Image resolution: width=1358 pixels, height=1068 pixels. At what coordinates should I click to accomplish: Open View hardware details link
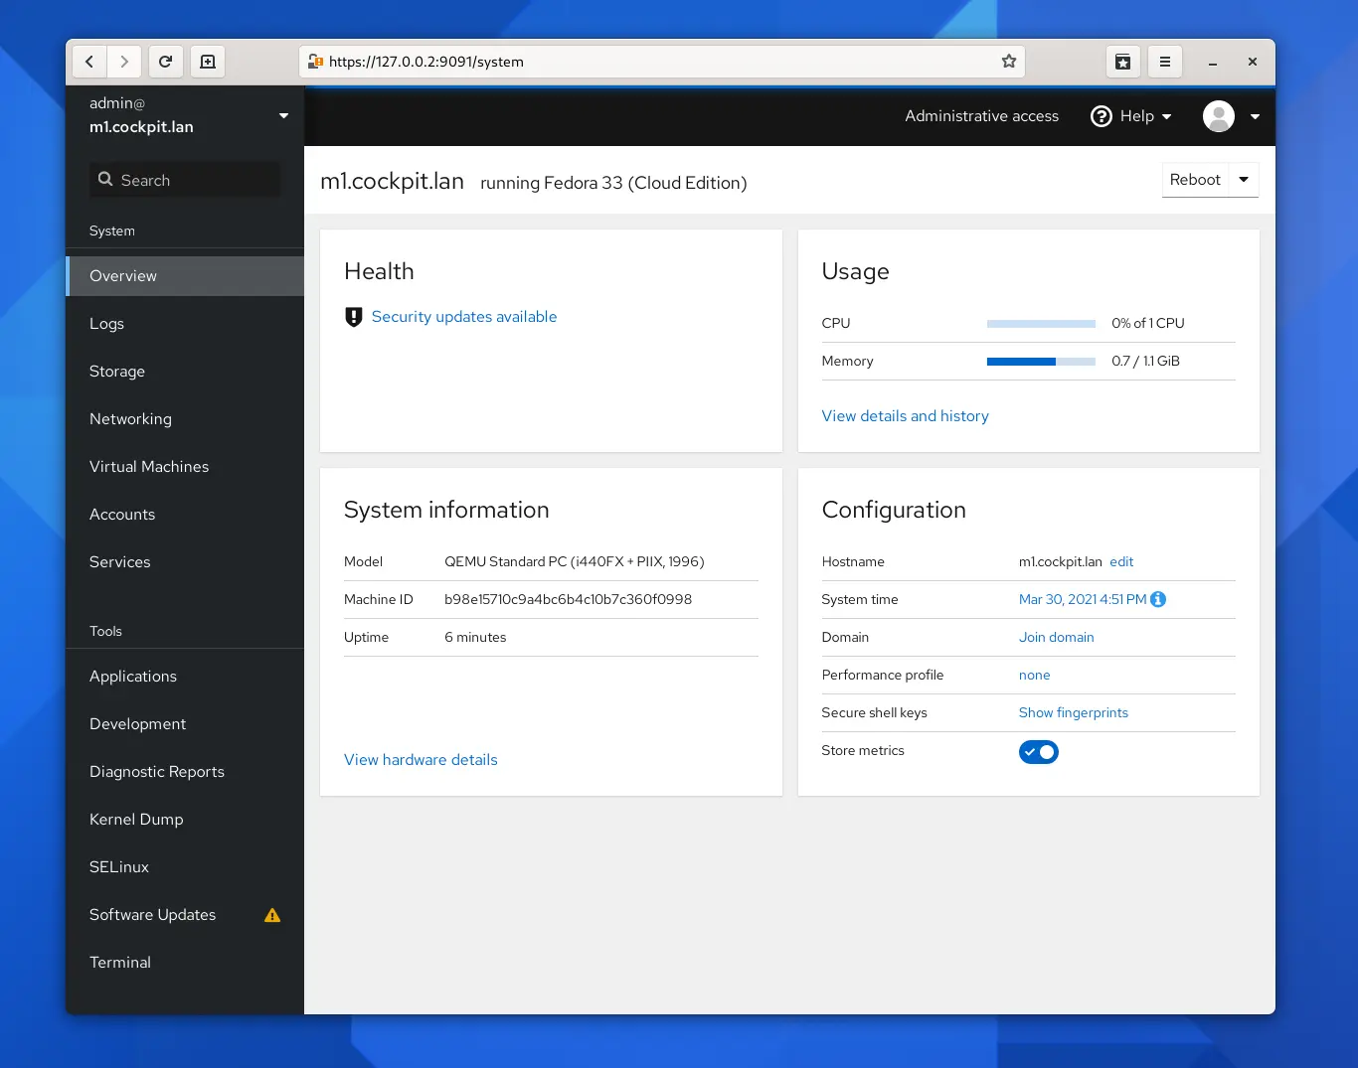421,760
